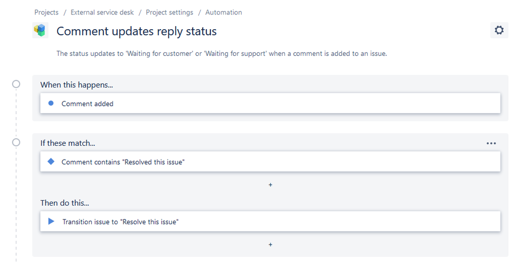This screenshot has width=513, height=263.
Task: Open the three-dots menu for conditions
Action: [x=491, y=144]
